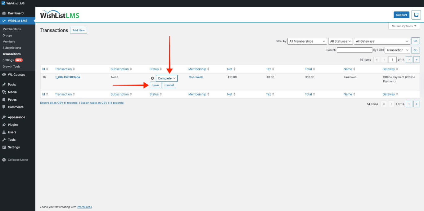Go to the next page with the arrow icon
The image size is (424, 211).
(x=409, y=59)
